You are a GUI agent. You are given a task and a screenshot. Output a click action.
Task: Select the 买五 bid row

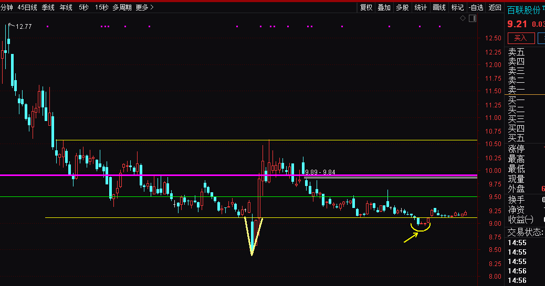click(x=516, y=138)
